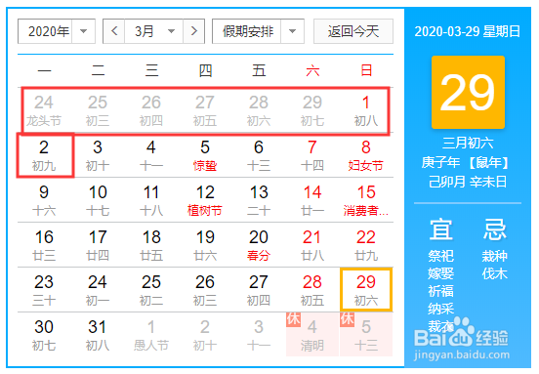Select March 28 初五
The width and height of the screenshot is (539, 374).
point(312,290)
